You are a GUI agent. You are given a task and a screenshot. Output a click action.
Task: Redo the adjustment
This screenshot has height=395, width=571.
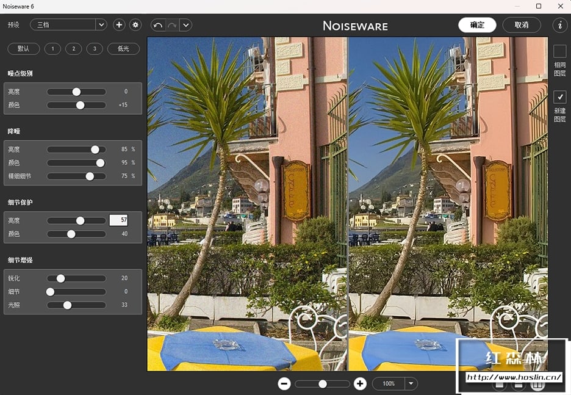[x=172, y=25]
